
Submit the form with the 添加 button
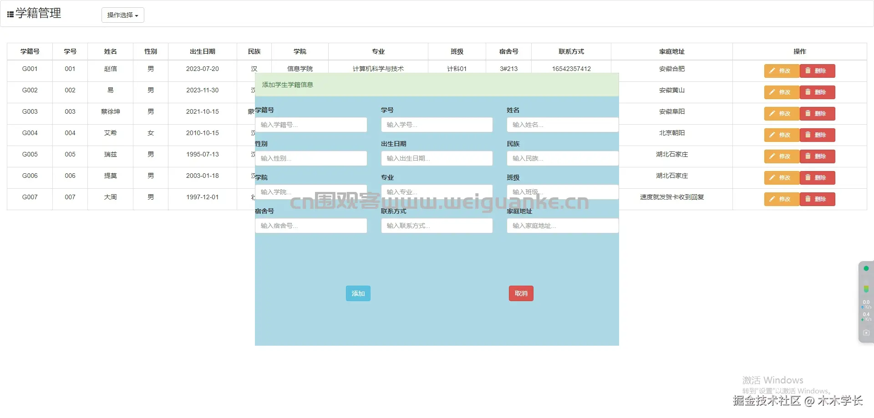(358, 293)
